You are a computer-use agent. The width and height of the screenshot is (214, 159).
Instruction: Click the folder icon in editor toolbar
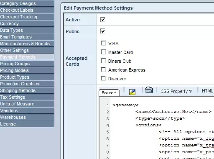click(149, 90)
